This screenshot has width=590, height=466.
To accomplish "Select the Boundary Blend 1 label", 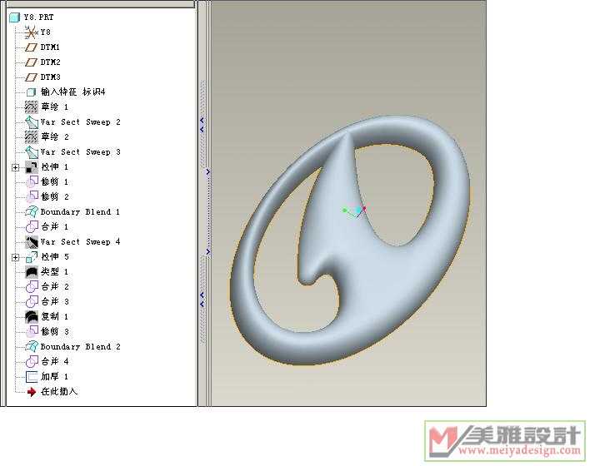I will pos(80,212).
